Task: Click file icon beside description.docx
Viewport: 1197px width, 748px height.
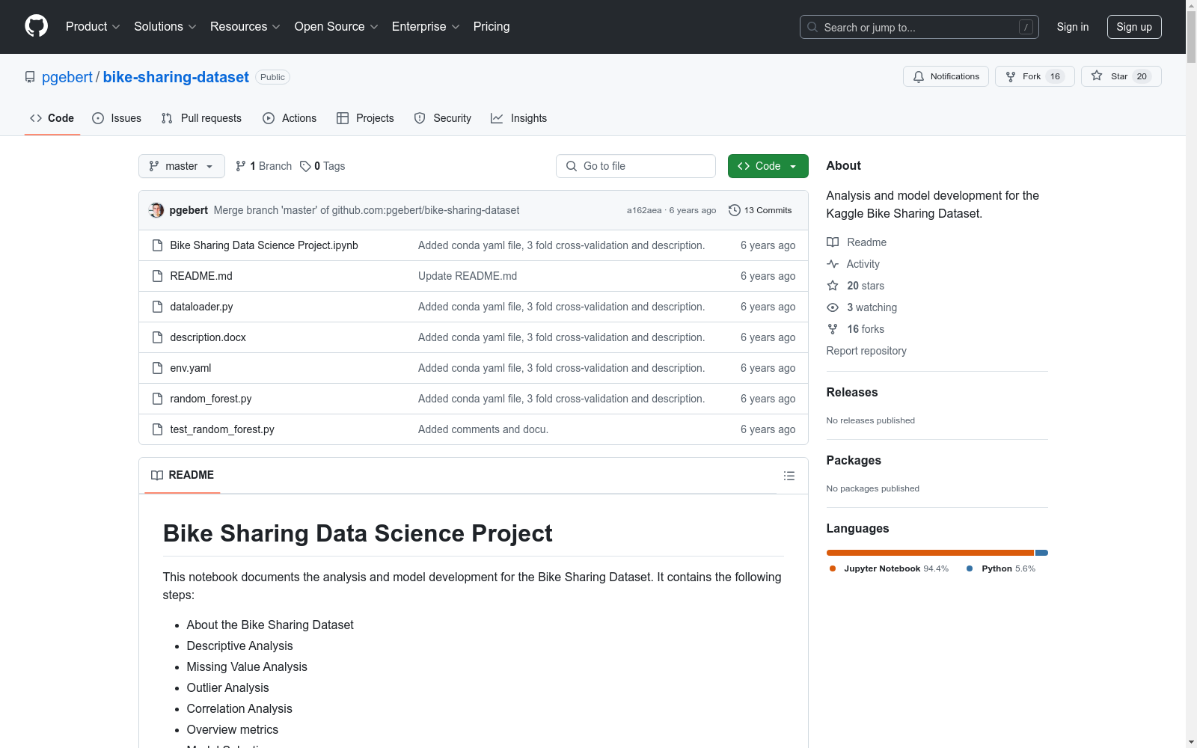Action: point(157,337)
